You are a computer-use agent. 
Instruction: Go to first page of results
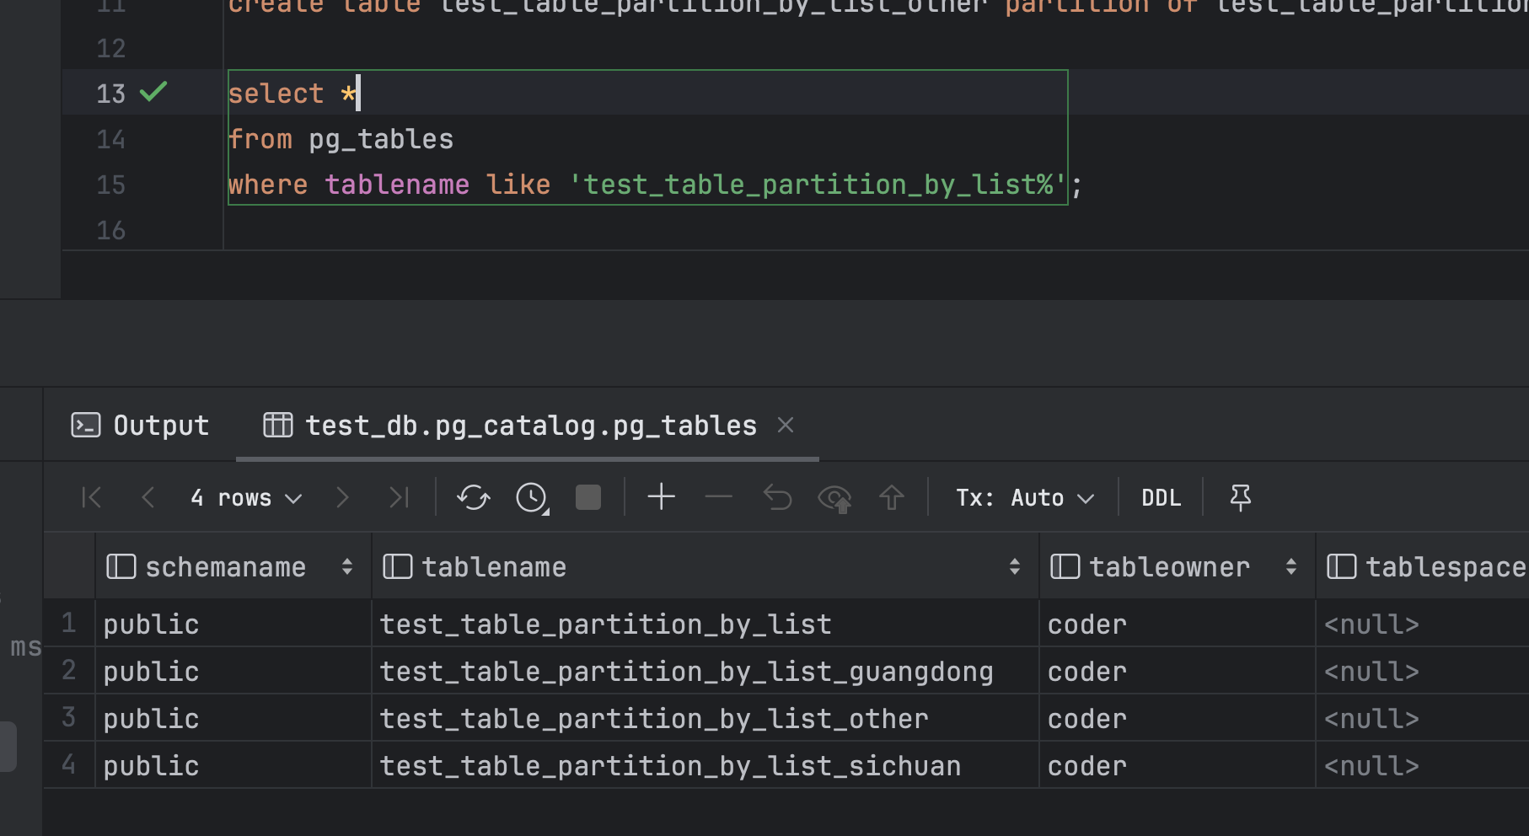(92, 498)
